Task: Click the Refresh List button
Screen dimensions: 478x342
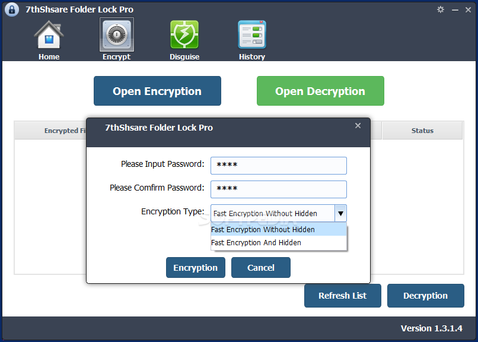Action: tap(343, 296)
